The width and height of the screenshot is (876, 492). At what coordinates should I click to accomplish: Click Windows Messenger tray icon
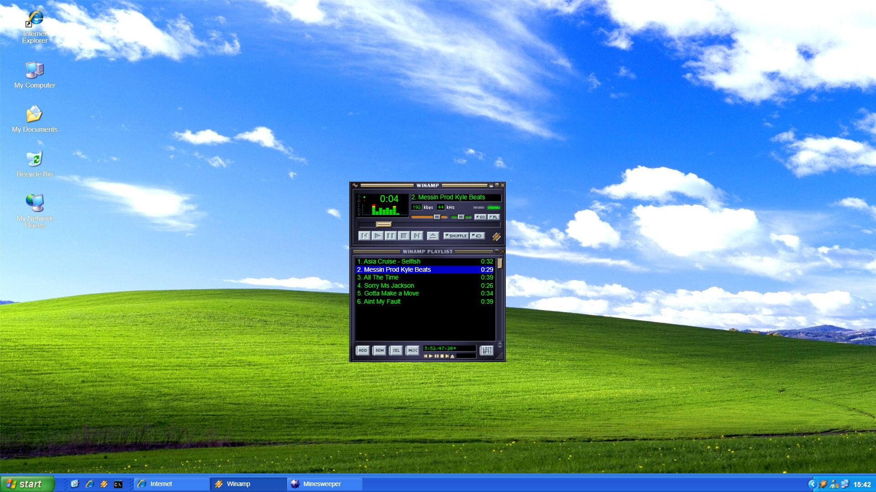click(834, 484)
